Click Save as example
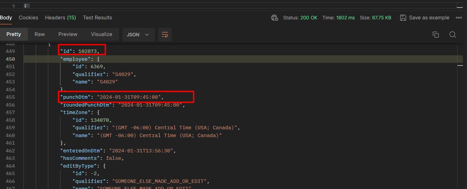 point(429,18)
